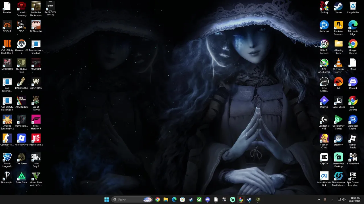This screenshot has width=364, height=204.
Task: Click the RV There Yet shortcut
Action: [36, 27]
